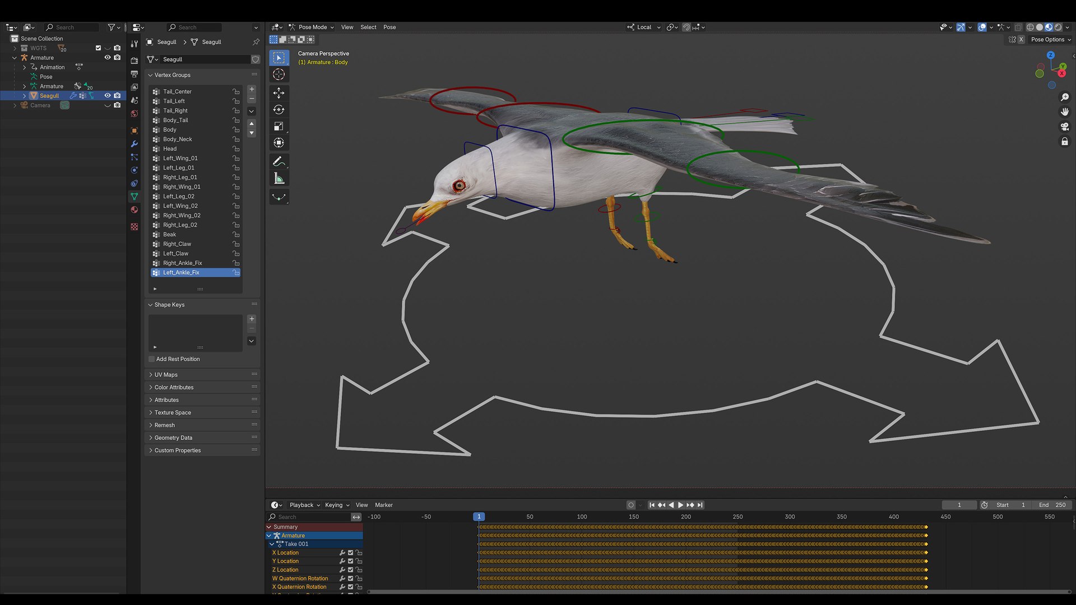The height and width of the screenshot is (605, 1076).
Task: Activate the Rotate tool
Action: [279, 110]
